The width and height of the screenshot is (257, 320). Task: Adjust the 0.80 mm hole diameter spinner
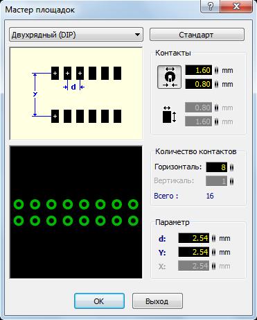(216, 84)
